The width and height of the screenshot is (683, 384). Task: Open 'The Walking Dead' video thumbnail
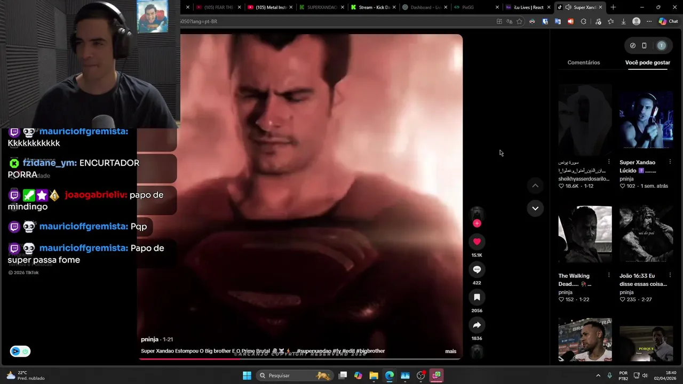point(585,234)
